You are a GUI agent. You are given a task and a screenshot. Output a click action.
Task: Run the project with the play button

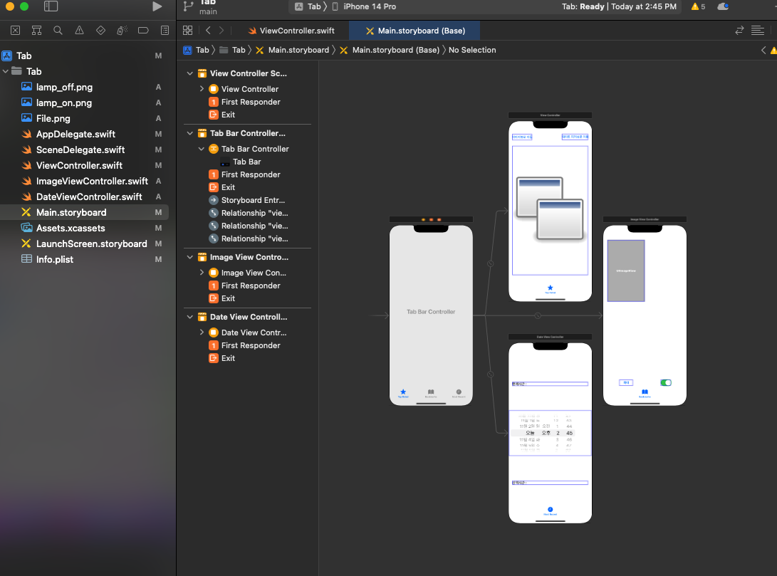tap(157, 6)
